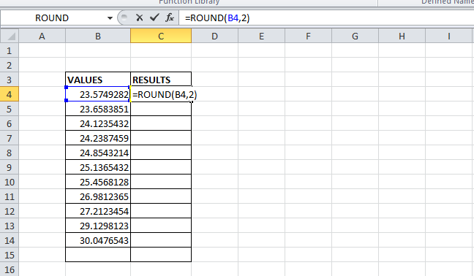Select row 13 header
This screenshot has height=276, width=474.
click(10, 226)
